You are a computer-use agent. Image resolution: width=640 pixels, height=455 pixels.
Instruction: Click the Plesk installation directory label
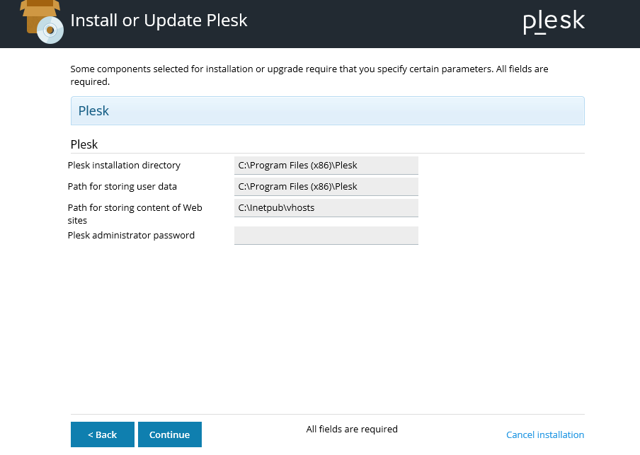pyautogui.click(x=124, y=166)
